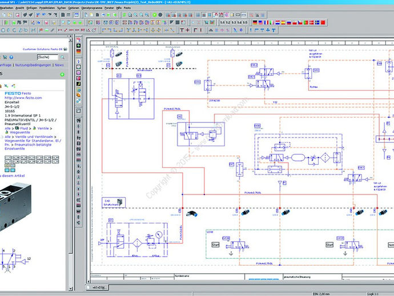The height and width of the screenshot is (296, 394).
Task: Select the red dimension line tool
Action: pos(60,30)
